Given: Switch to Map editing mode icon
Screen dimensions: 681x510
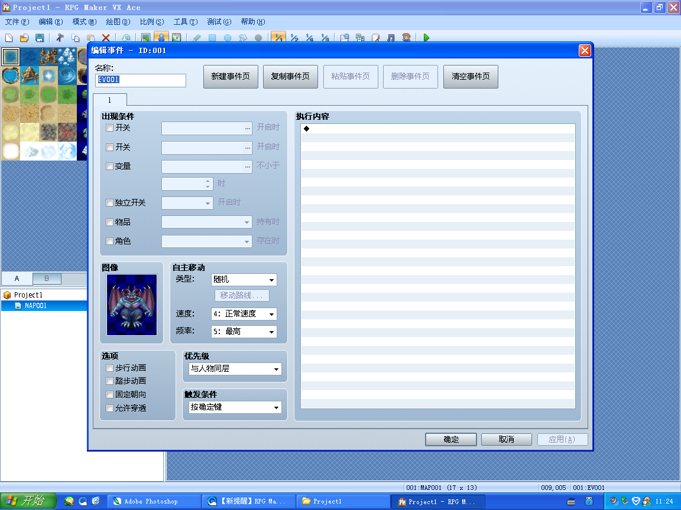Looking at the screenshot, I should click(145, 38).
